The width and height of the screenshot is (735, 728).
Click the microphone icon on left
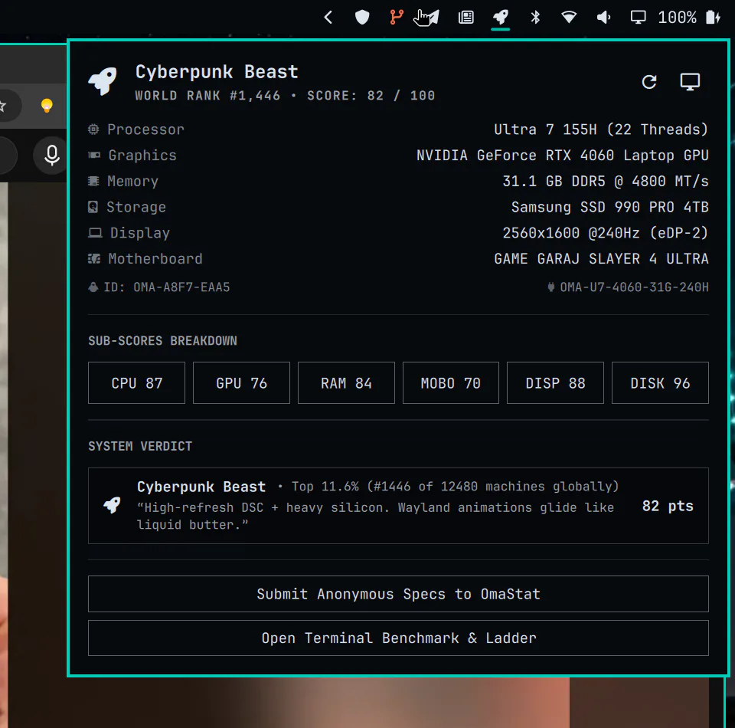tap(51, 156)
